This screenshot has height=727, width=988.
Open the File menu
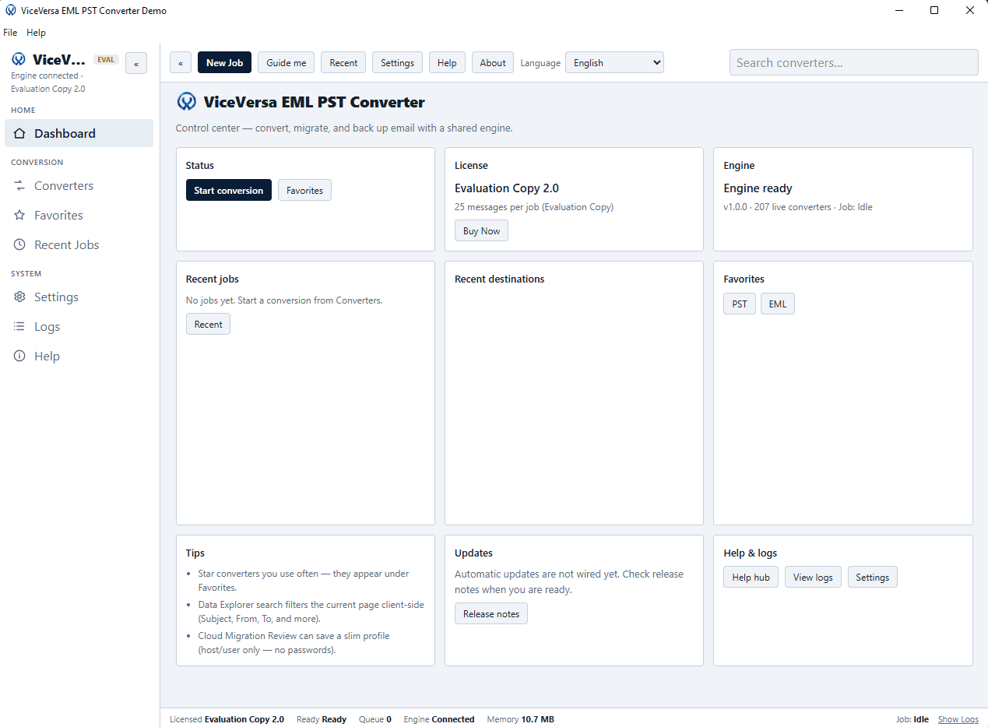click(x=10, y=33)
